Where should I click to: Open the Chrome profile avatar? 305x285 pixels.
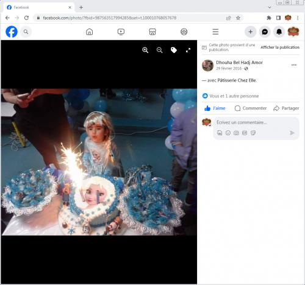(x=288, y=18)
